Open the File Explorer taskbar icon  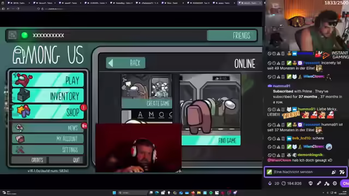(x=198, y=193)
